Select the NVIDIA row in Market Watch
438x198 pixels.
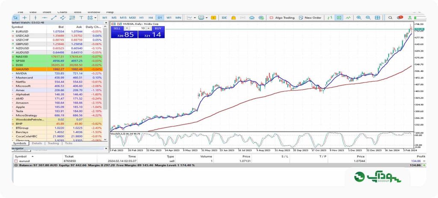point(57,74)
